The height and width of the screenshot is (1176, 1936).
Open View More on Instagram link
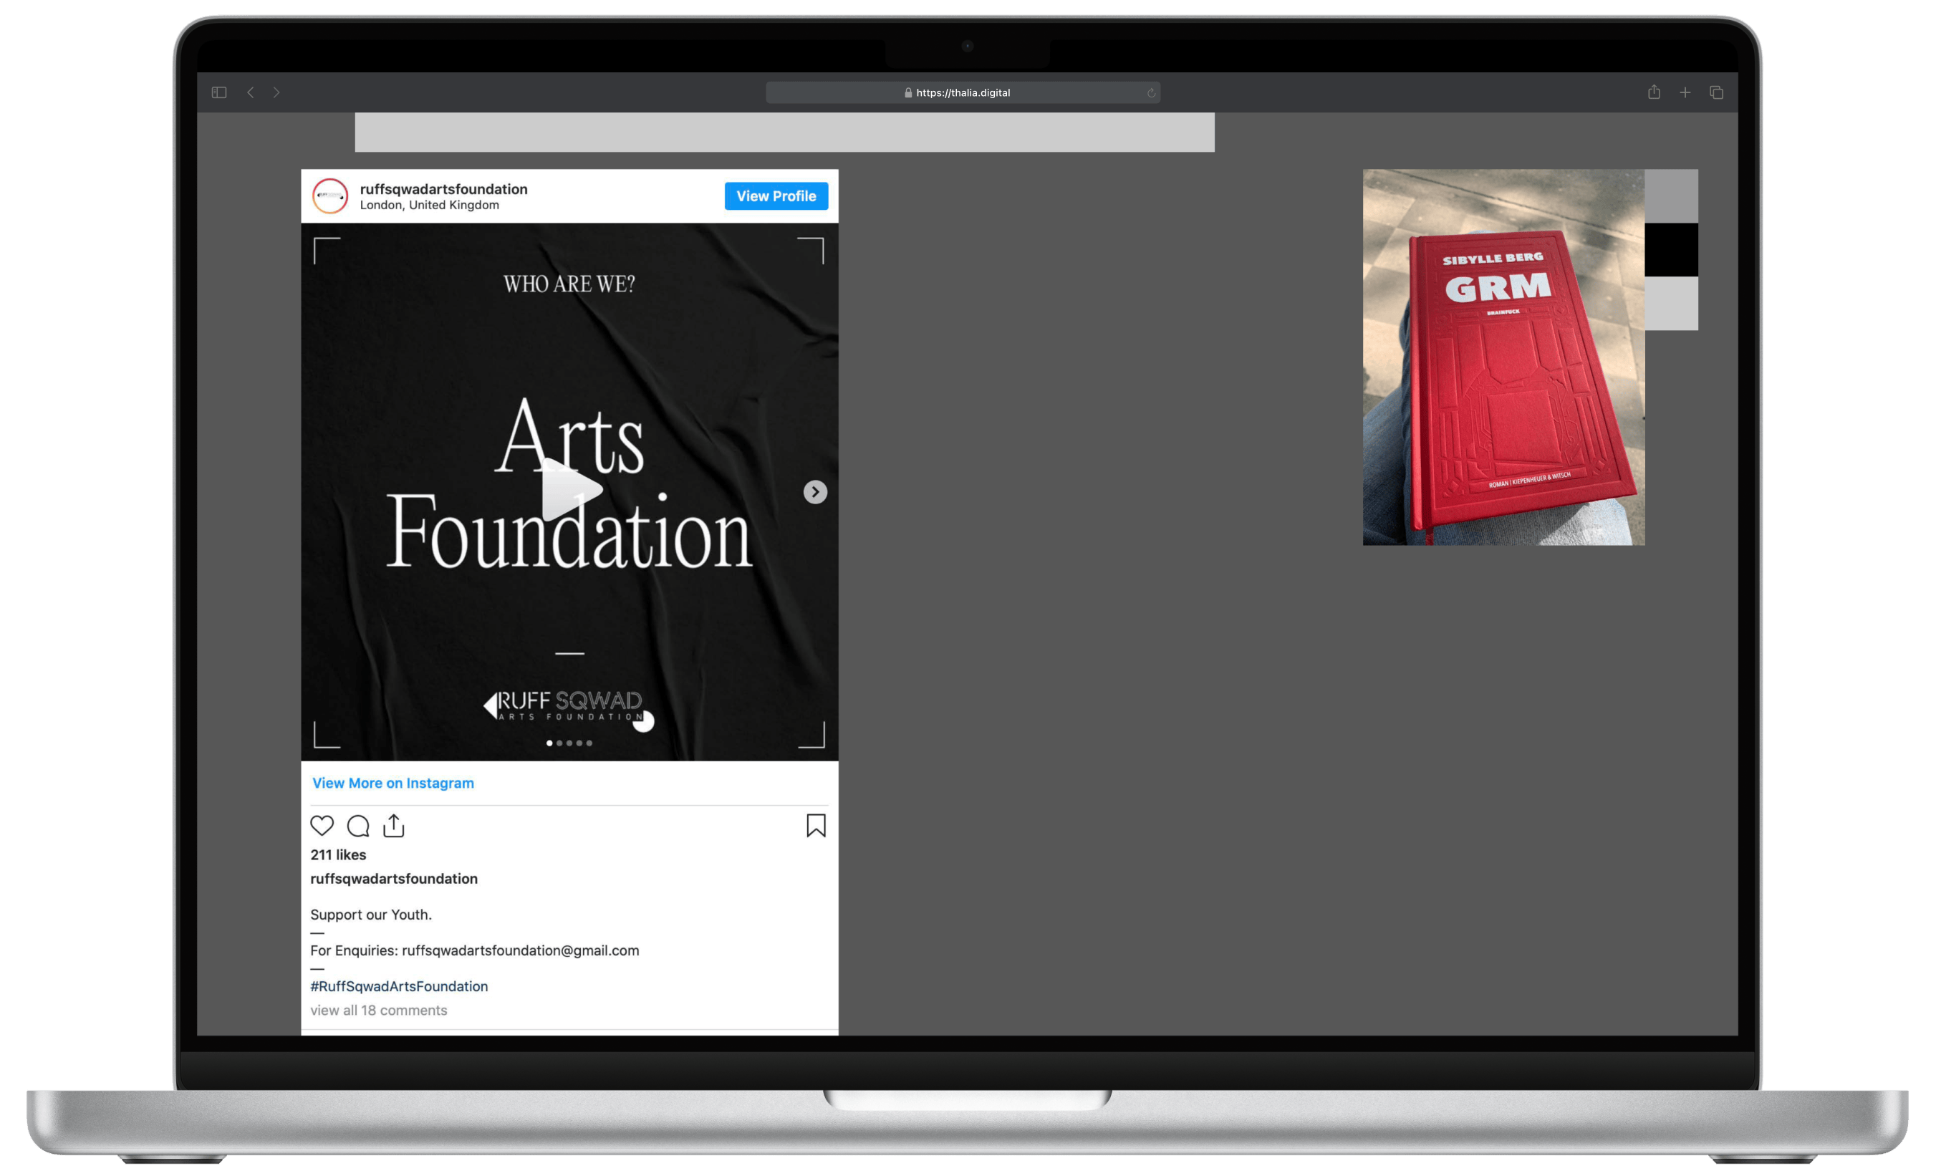tap(393, 784)
